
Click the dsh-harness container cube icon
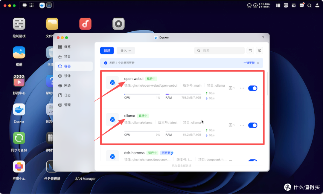pyautogui.click(x=112, y=156)
